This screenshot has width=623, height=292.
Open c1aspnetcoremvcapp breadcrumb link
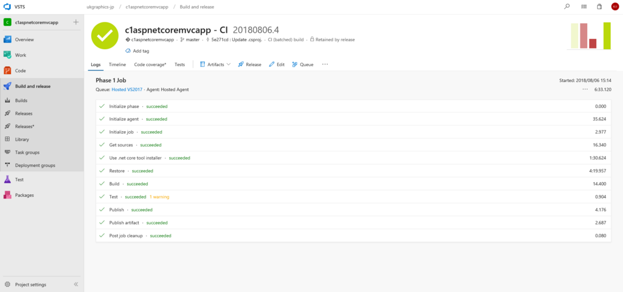pyautogui.click(x=147, y=7)
